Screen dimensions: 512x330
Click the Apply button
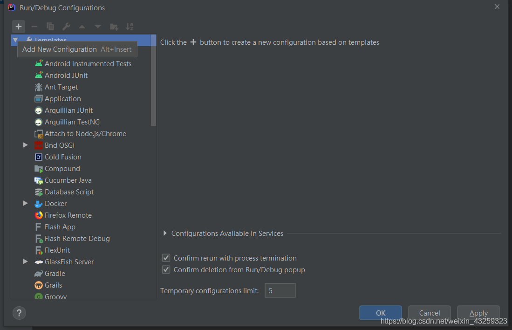click(478, 313)
